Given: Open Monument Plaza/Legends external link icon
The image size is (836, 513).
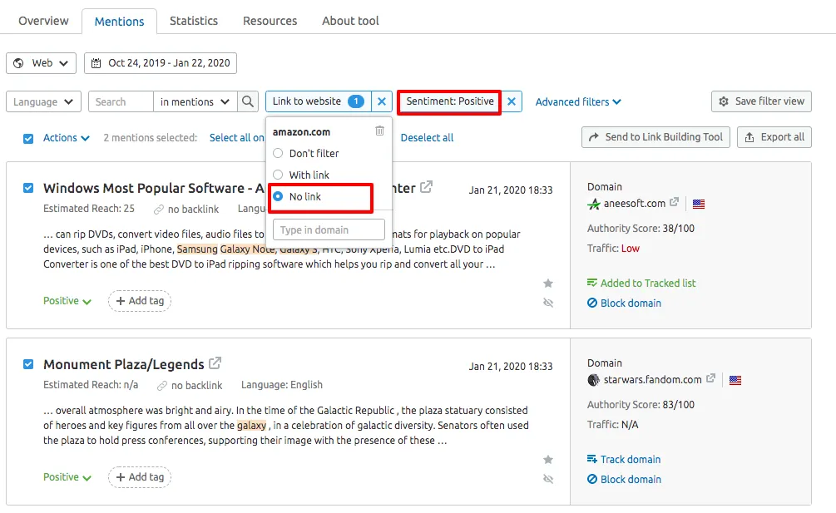Looking at the screenshot, I should click(x=215, y=363).
